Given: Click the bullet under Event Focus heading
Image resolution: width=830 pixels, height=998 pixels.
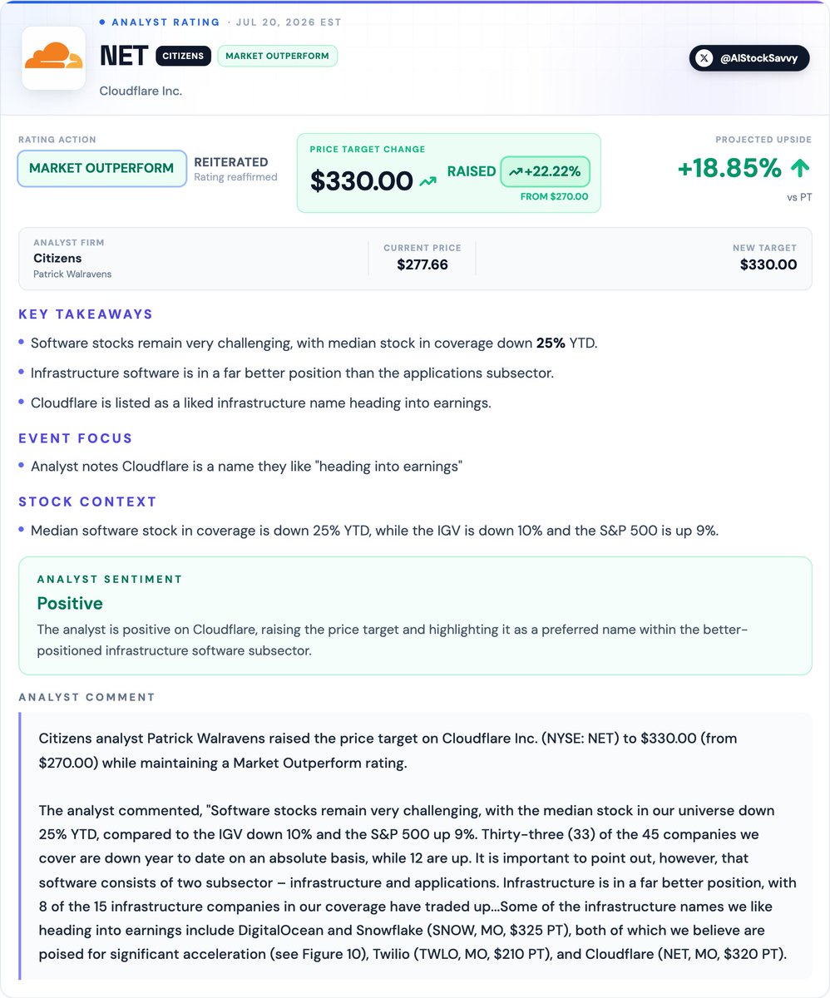Looking at the screenshot, I should coord(21,467).
